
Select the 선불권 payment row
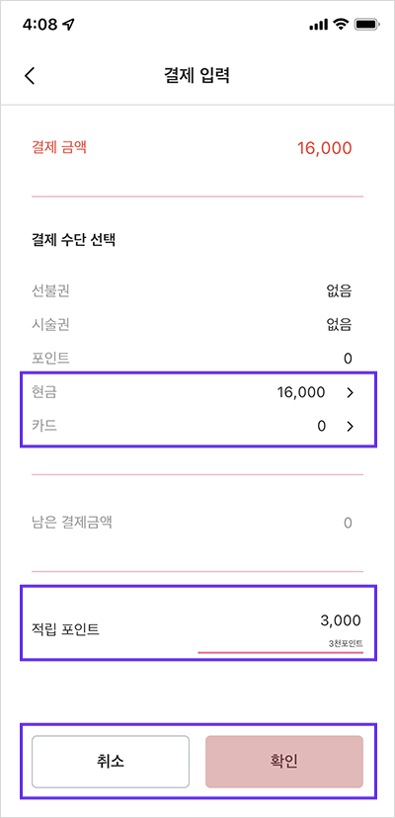pos(192,291)
